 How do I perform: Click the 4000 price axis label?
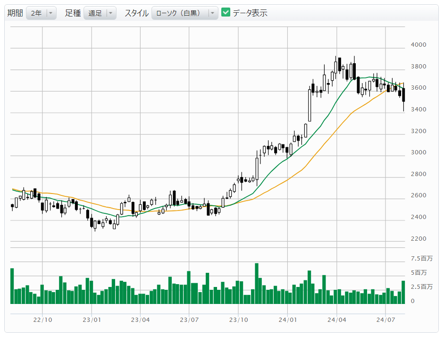coord(419,45)
